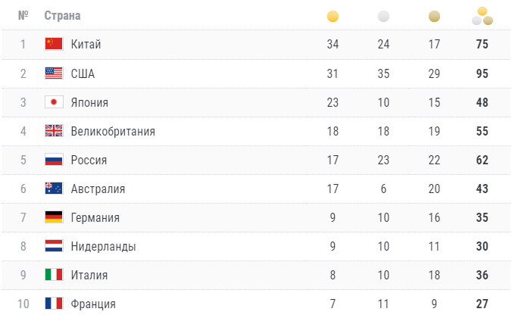The image size is (512, 318).
Task: Click the Russia flag icon
Action: (54, 160)
